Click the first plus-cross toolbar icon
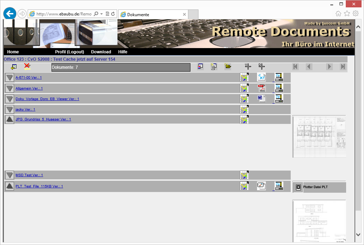This screenshot has width=364, height=245. [248, 66]
